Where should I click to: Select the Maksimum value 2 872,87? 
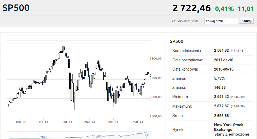(222, 106)
